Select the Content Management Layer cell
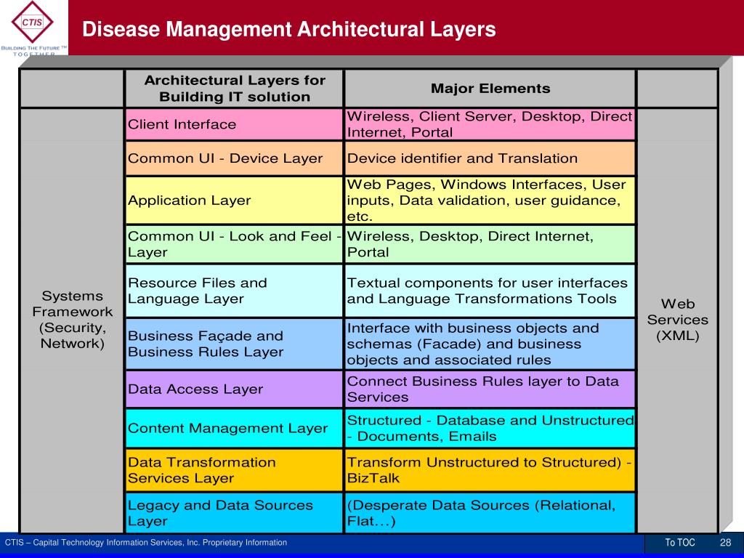The image size is (744, 558). tap(235, 429)
